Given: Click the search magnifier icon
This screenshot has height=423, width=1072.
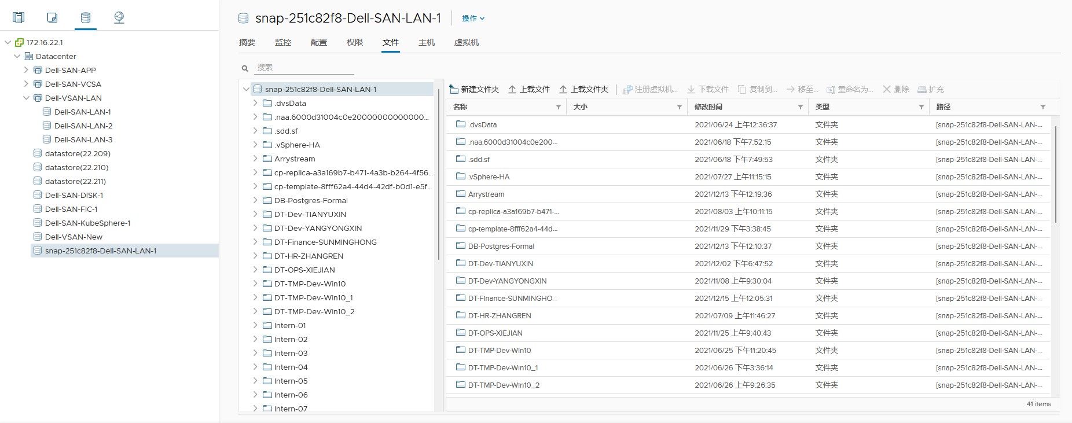Looking at the screenshot, I should 245,68.
